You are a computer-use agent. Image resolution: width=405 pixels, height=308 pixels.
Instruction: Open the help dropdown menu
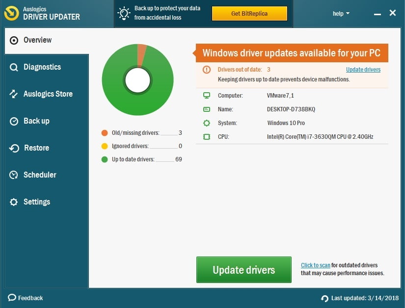tap(341, 13)
